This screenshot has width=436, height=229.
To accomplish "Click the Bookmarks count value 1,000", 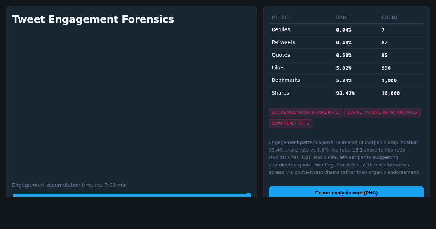I will pyautogui.click(x=389, y=80).
